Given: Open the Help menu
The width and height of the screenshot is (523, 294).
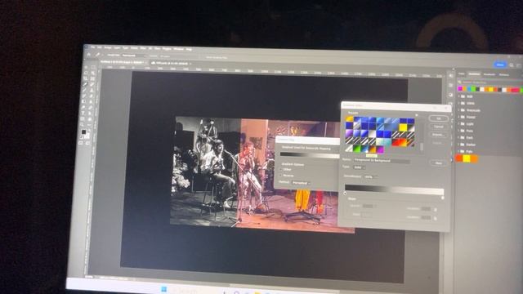Looking at the screenshot, I should pos(189,49).
